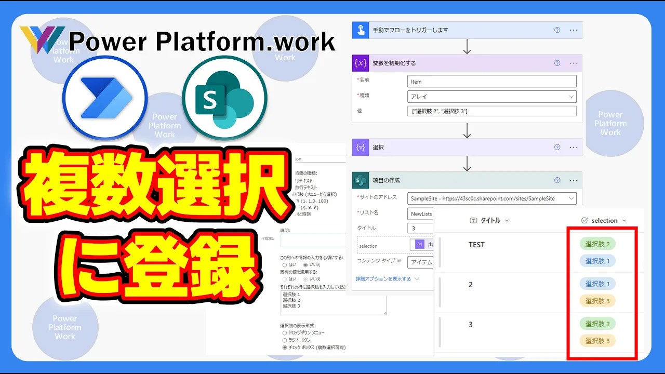
Task: Open the サイトのアドレス dropdown
Action: point(492,198)
